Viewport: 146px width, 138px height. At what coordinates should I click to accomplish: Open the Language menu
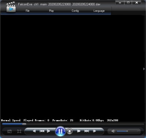(99, 11)
